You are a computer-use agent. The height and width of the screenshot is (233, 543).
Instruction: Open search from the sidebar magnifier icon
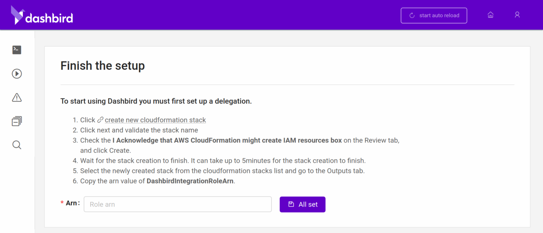[16, 145]
